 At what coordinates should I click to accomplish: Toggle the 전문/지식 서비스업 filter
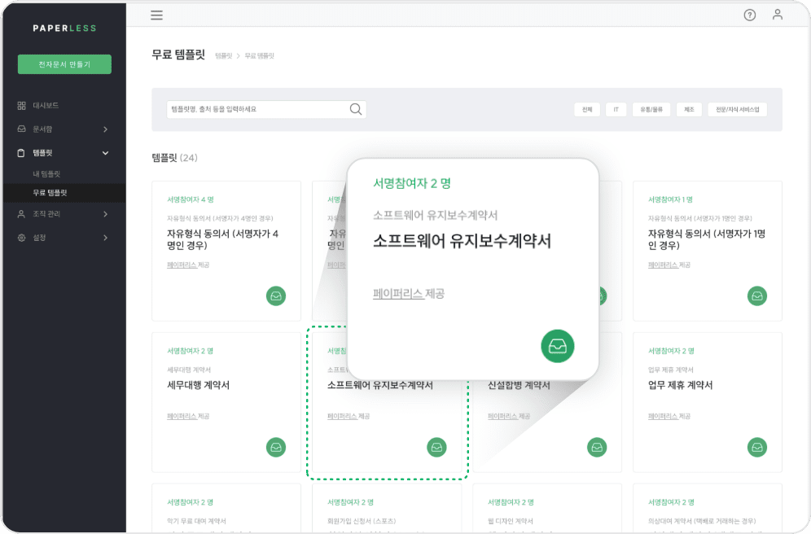738,108
